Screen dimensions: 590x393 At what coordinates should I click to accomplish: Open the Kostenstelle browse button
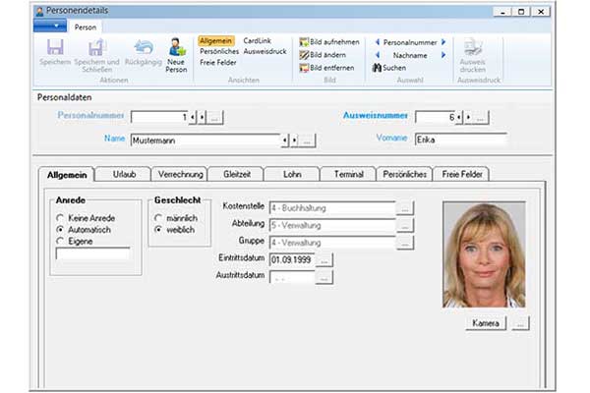pos(405,208)
